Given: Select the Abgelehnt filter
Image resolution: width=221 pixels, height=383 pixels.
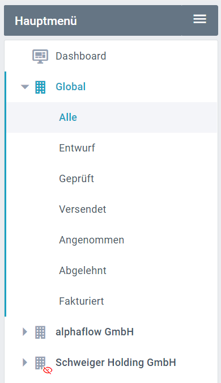Looking at the screenshot, I should (x=83, y=271).
